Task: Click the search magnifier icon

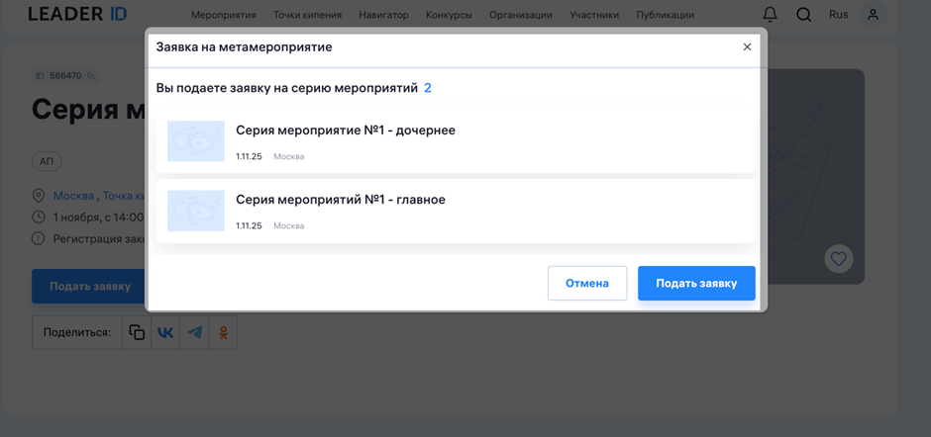Action: coord(804,15)
